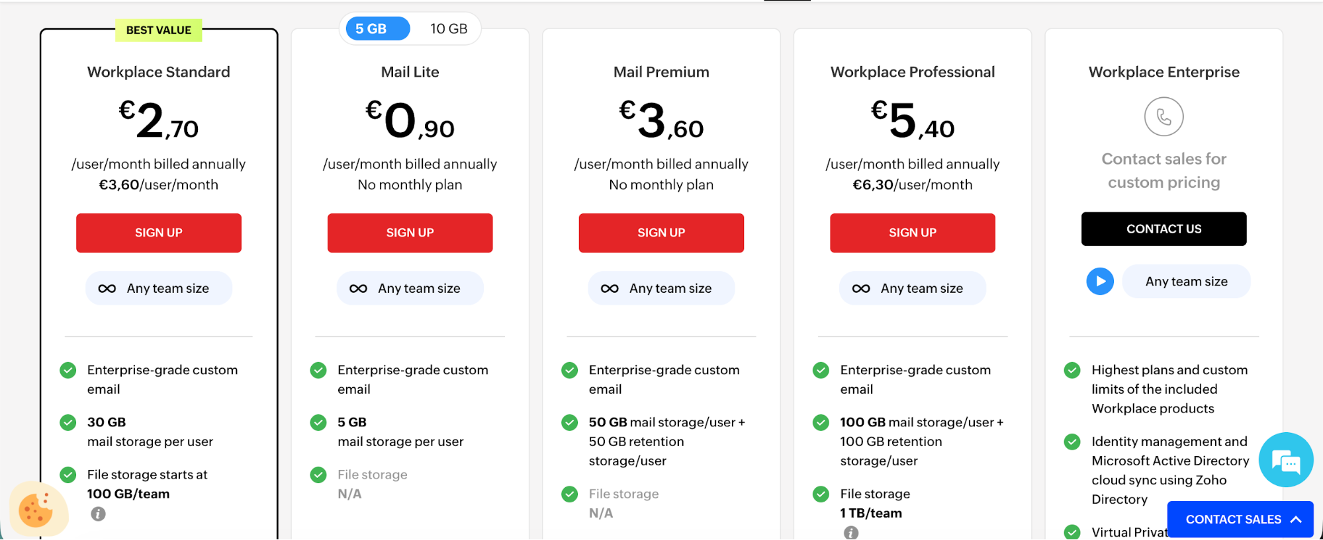Sign up for Workplace Professional
The image size is (1323, 540).
912,233
